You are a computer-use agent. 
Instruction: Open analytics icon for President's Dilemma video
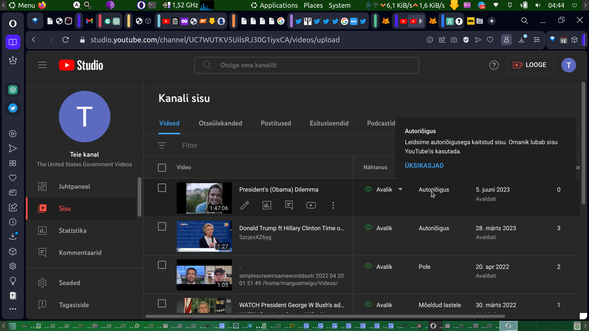[x=267, y=205]
